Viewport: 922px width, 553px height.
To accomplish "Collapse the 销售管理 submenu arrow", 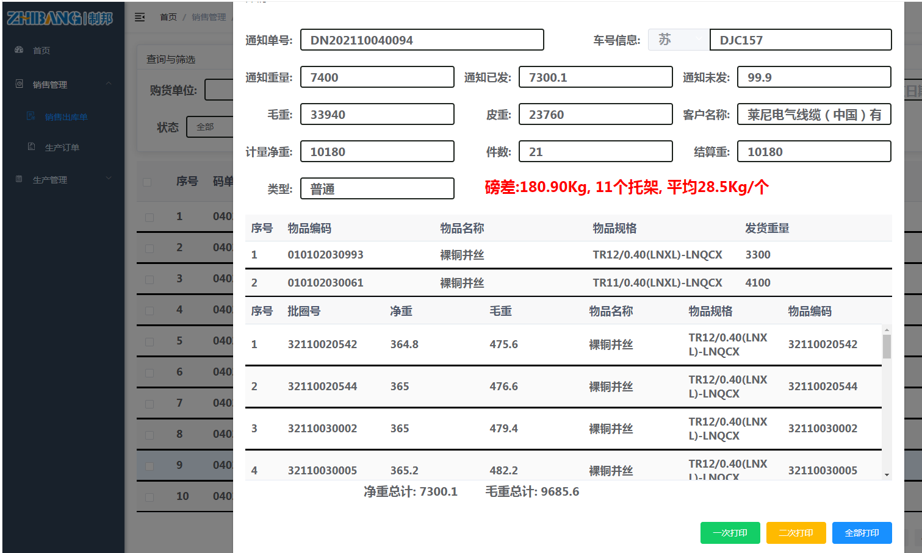I will (109, 84).
